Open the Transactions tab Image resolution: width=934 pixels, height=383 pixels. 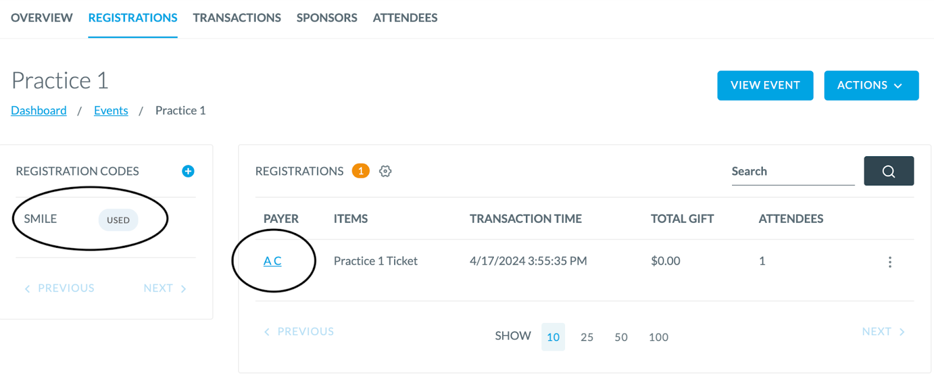(237, 18)
